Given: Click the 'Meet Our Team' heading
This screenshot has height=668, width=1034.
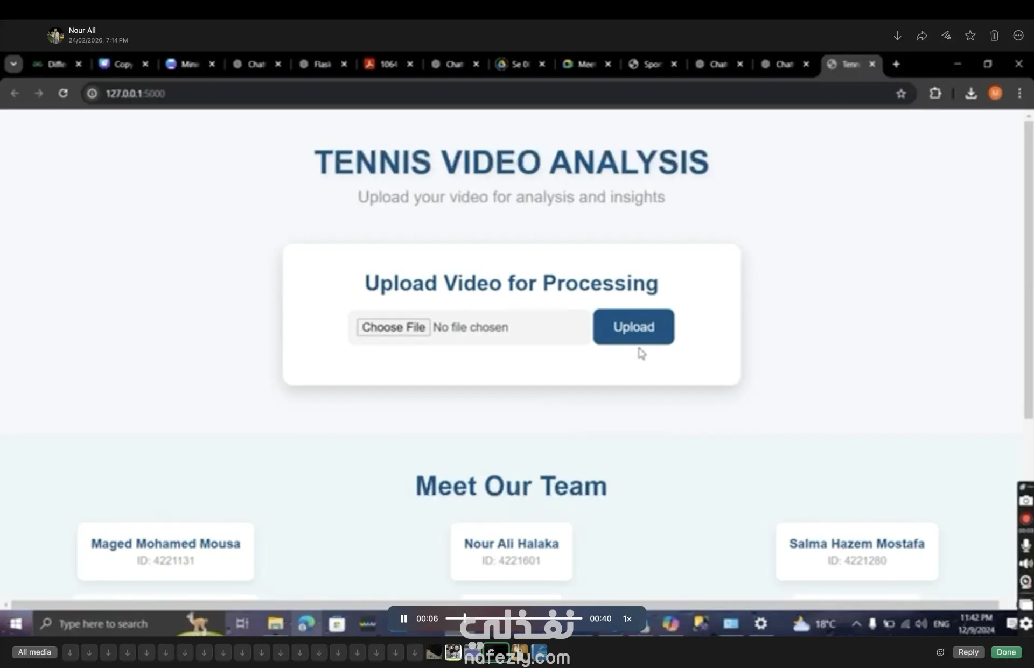Looking at the screenshot, I should pyautogui.click(x=511, y=486).
